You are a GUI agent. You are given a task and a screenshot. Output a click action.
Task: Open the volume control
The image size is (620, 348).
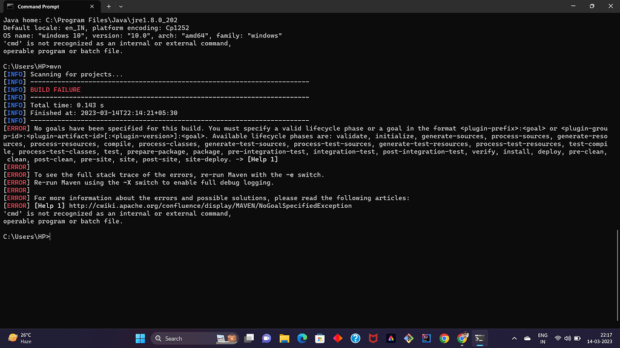coord(567,338)
